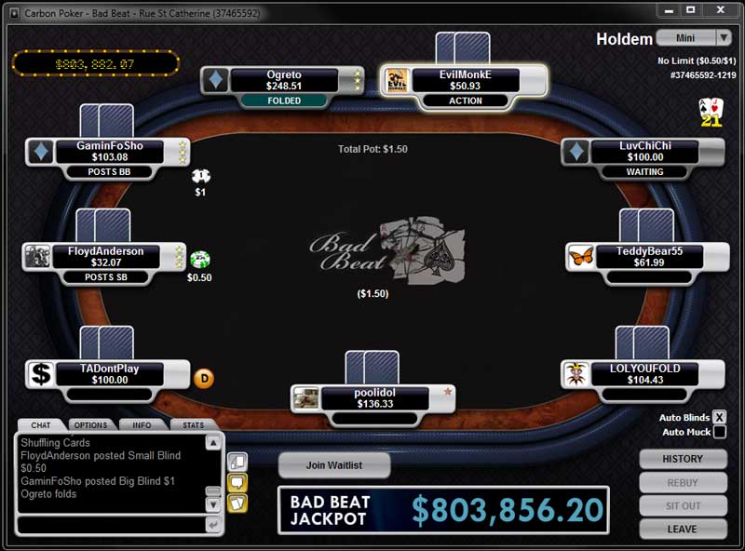
Task: Expand the Mini table view dropdown arrow
Action: pos(724,37)
